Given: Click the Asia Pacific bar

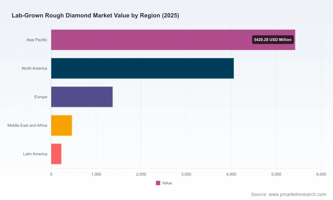Looking at the screenshot, I should [x=173, y=40].
